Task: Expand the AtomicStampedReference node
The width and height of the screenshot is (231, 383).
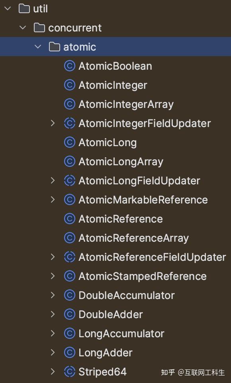Action: pyautogui.click(x=53, y=276)
